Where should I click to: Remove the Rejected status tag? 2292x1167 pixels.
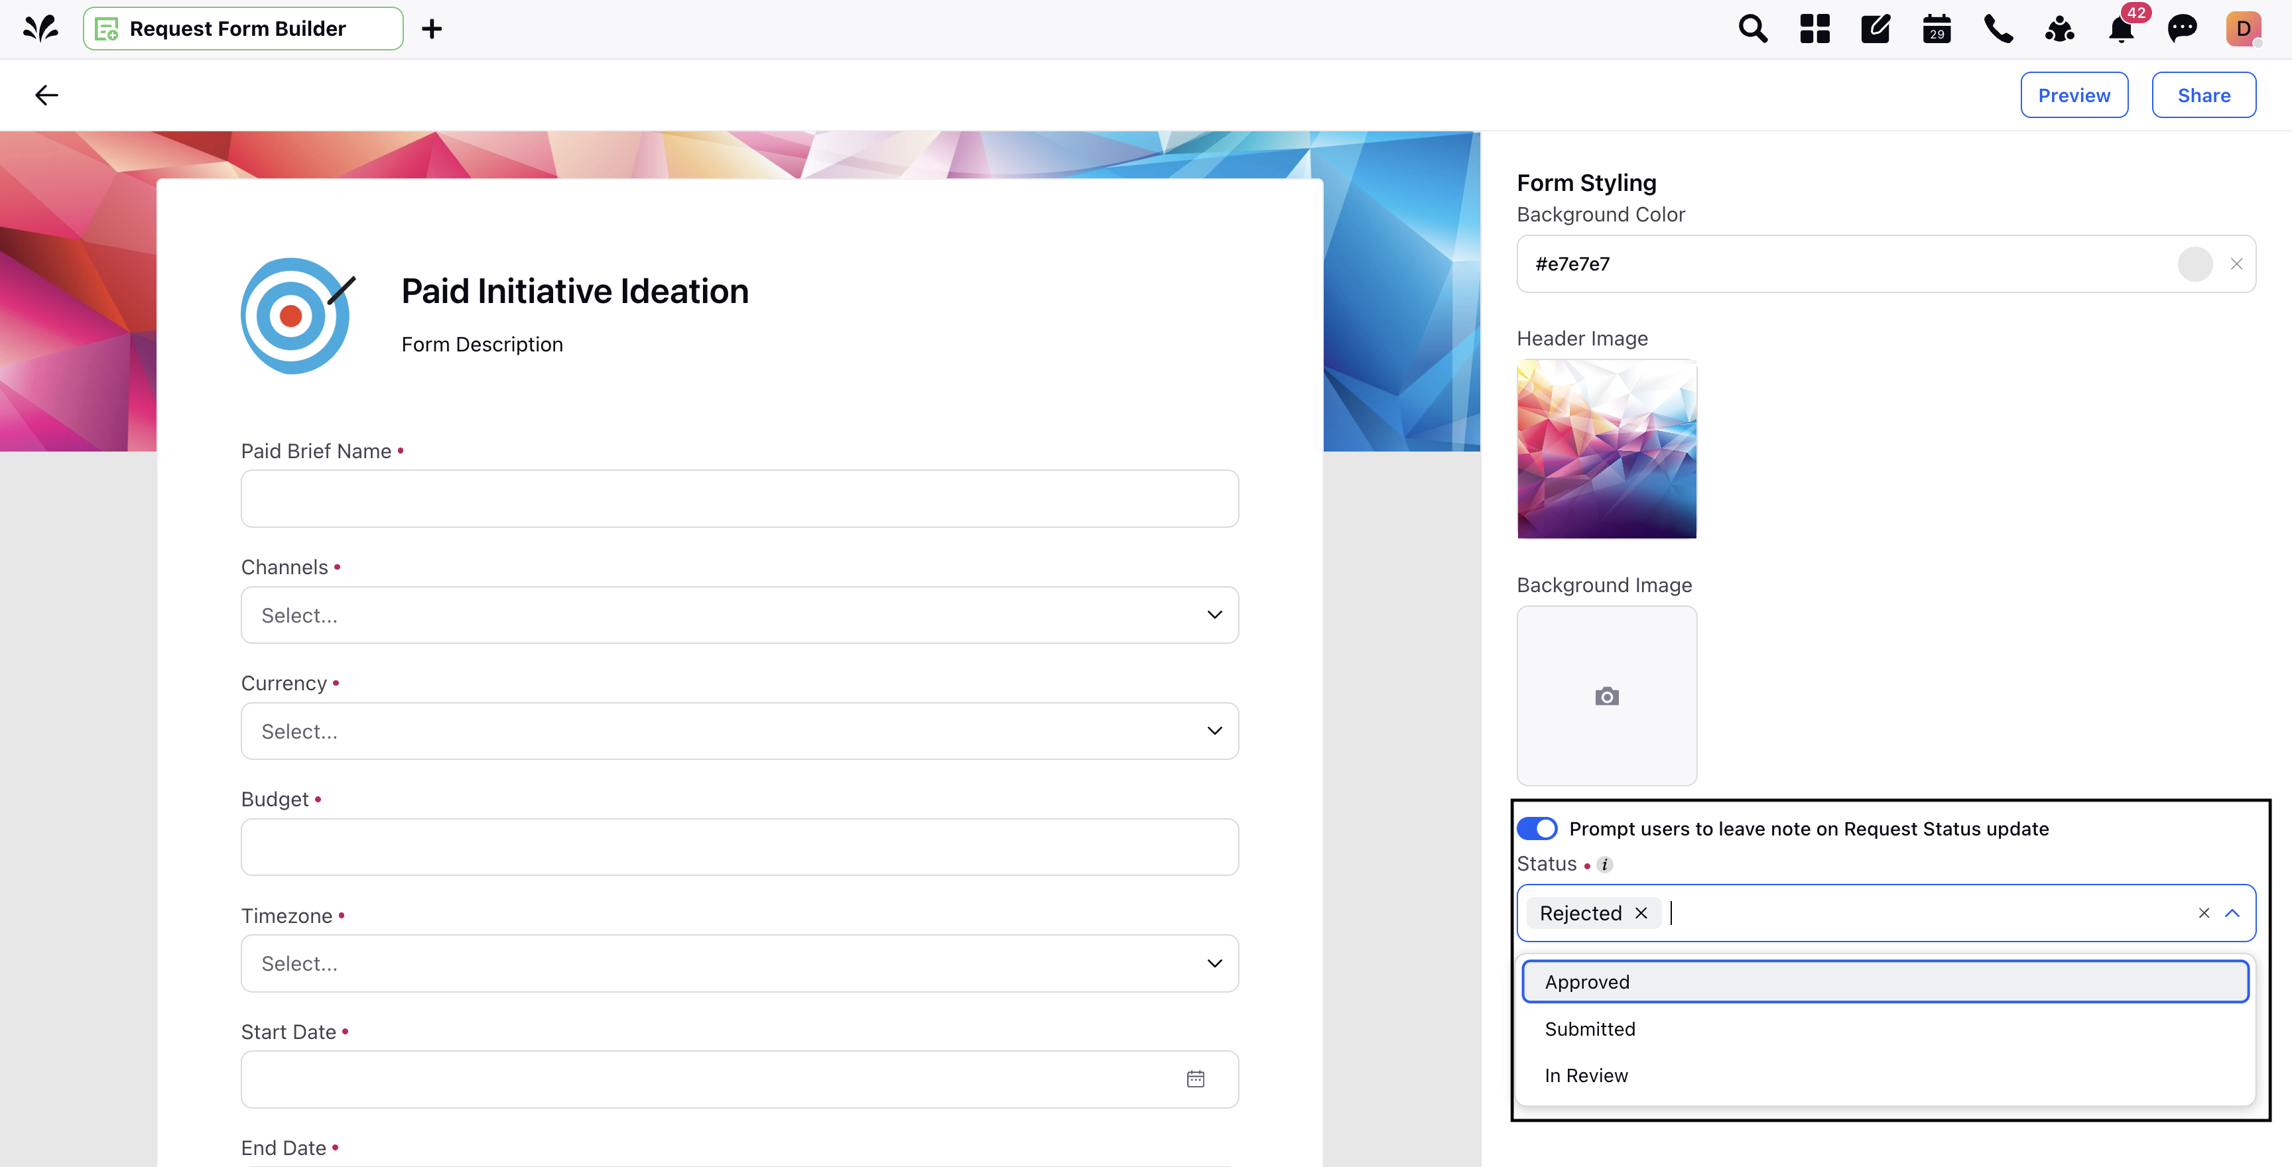click(x=1641, y=914)
